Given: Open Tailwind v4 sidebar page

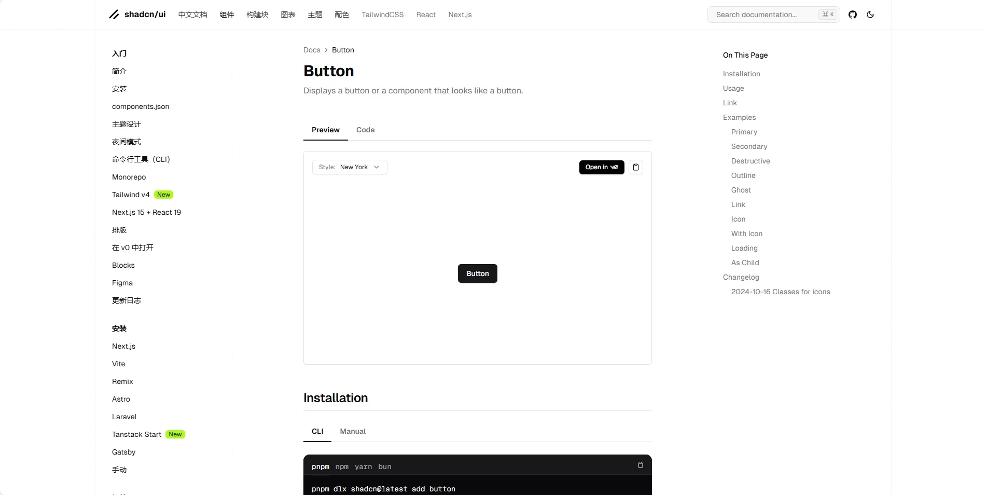Looking at the screenshot, I should (x=131, y=195).
